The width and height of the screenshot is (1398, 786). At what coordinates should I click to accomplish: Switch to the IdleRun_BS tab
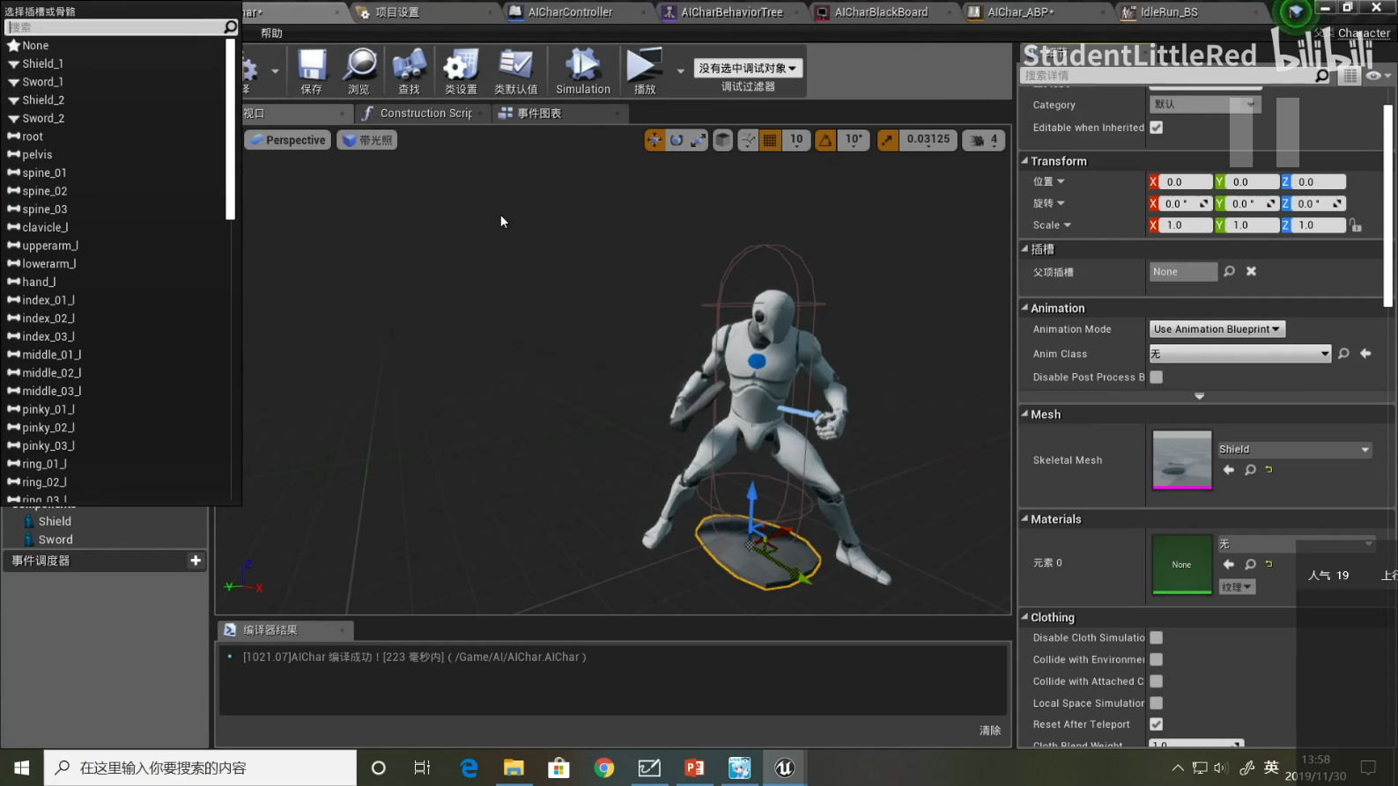pyautogui.click(x=1169, y=12)
